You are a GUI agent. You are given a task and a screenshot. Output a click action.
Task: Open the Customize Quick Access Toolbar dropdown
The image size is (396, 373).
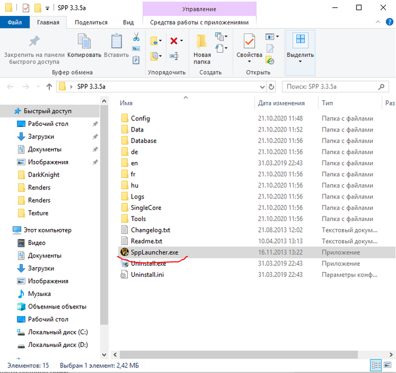point(47,9)
